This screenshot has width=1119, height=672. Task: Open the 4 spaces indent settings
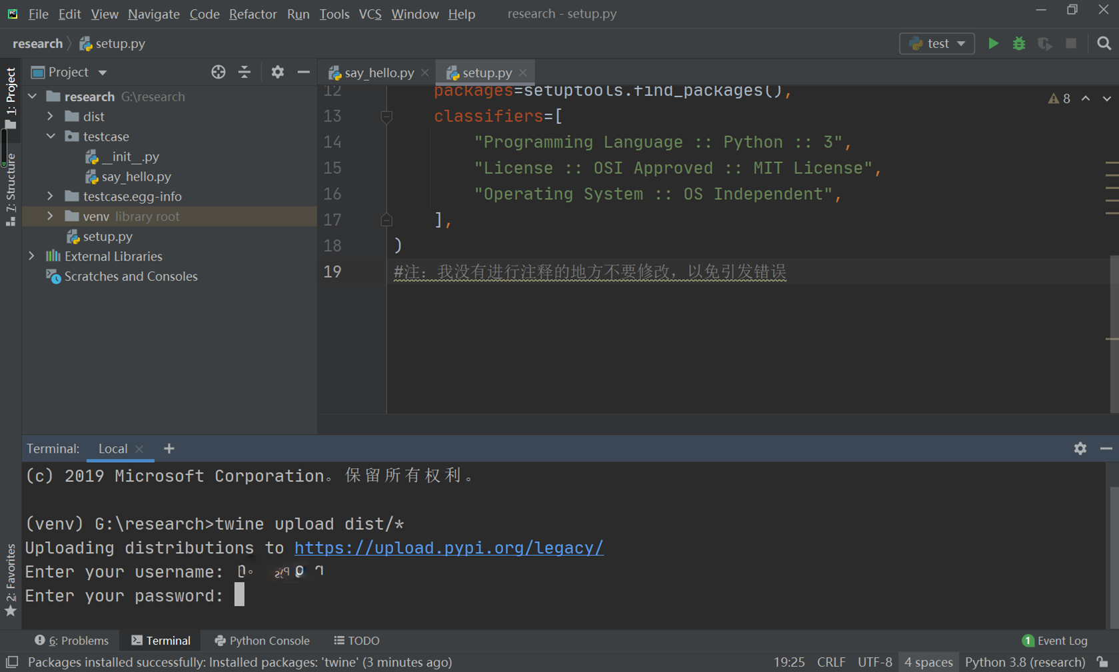928,662
